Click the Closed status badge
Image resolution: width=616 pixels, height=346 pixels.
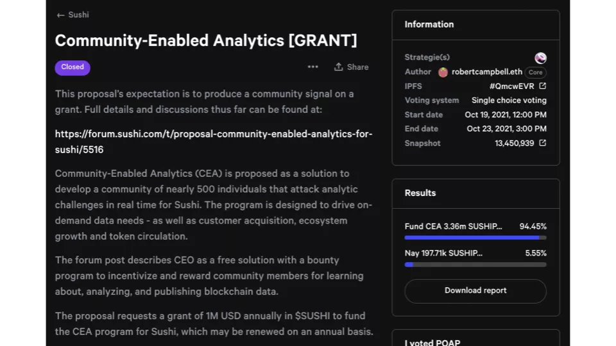[73, 67]
